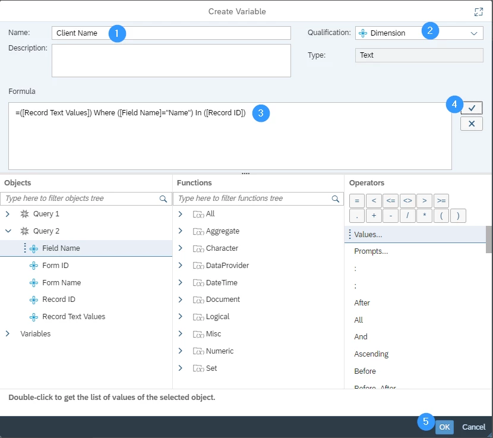The image size is (493, 438).
Task: Click the Functions filter text field
Action: coord(258,199)
